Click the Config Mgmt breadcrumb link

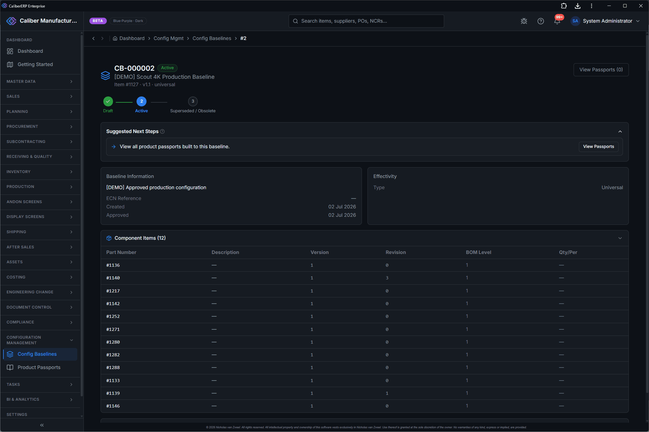[x=169, y=38]
